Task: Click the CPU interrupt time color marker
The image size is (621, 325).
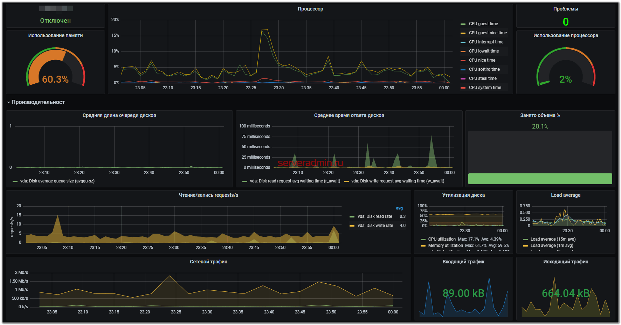Action: click(463, 42)
